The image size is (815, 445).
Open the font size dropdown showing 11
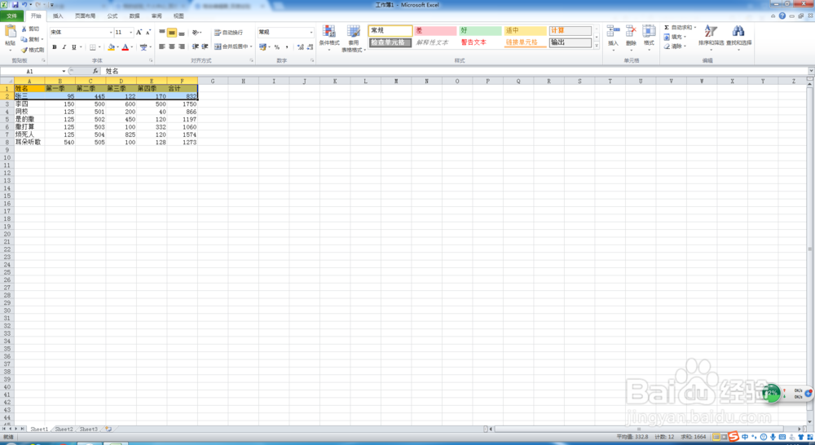(x=130, y=33)
